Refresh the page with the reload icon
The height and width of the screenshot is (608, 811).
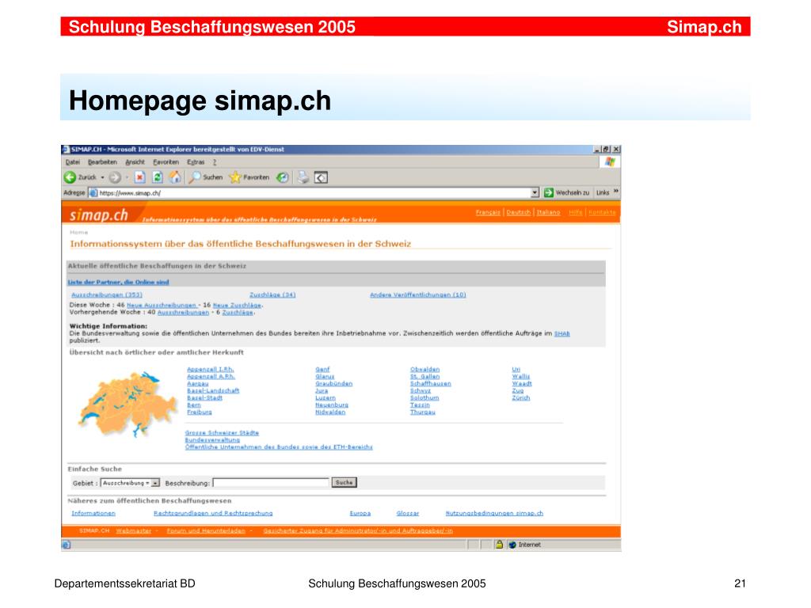pos(157,177)
